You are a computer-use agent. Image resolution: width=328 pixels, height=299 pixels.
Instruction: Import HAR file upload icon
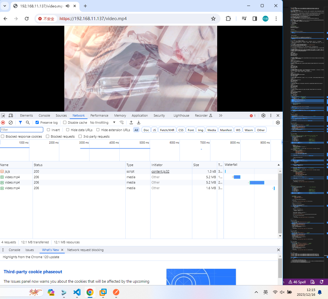point(131,123)
